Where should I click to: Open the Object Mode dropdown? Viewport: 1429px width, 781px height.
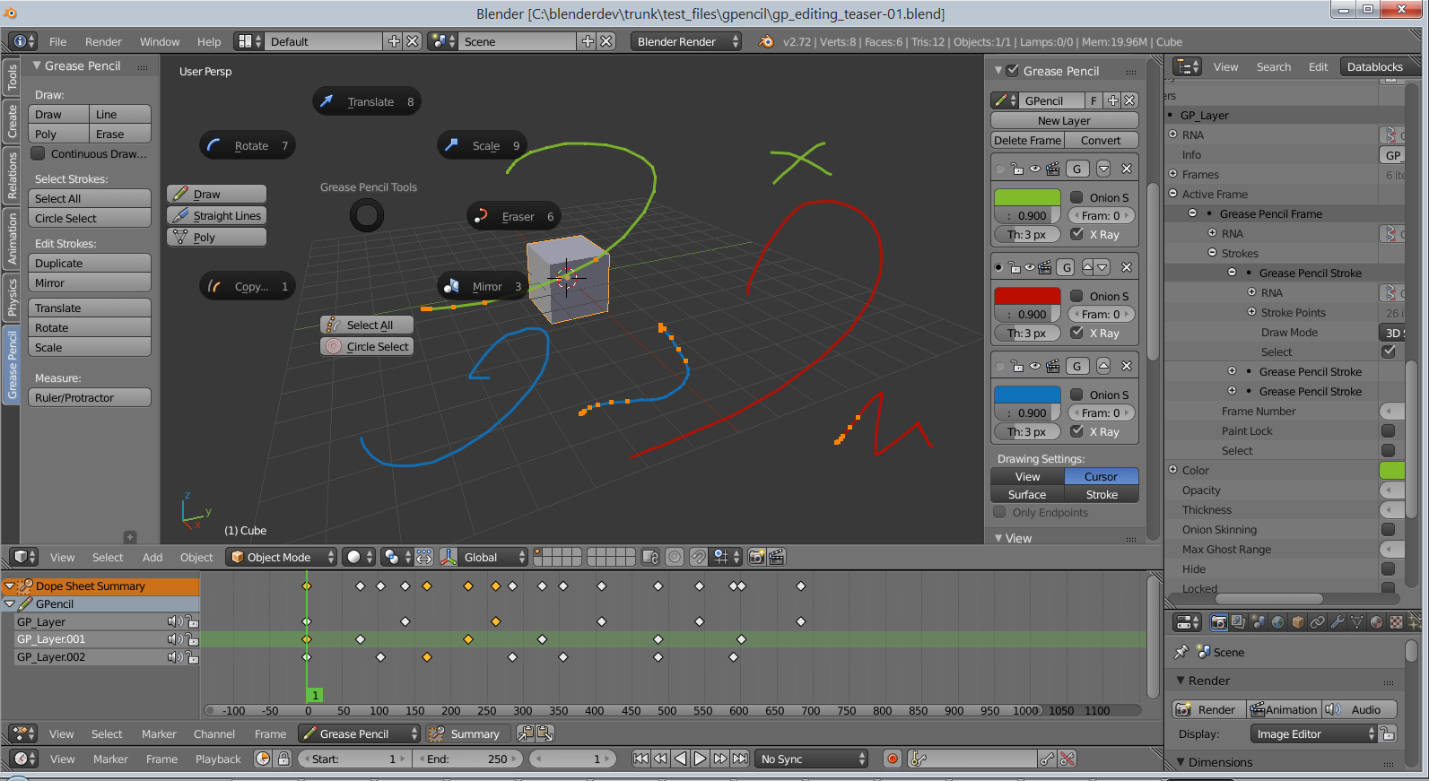[x=282, y=557]
